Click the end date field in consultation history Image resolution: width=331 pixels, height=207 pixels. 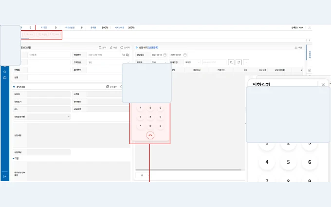pos(178,55)
